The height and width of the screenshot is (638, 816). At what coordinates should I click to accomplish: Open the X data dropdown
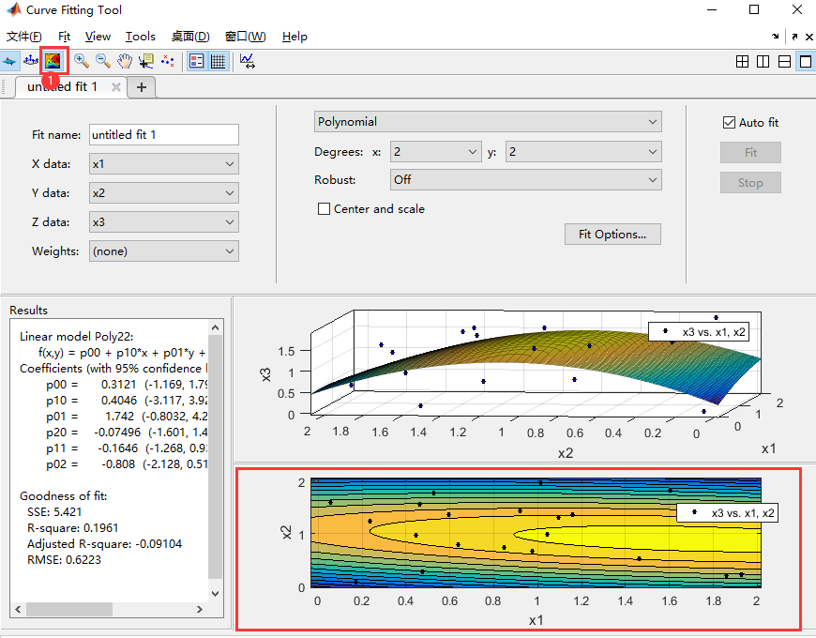click(x=164, y=164)
